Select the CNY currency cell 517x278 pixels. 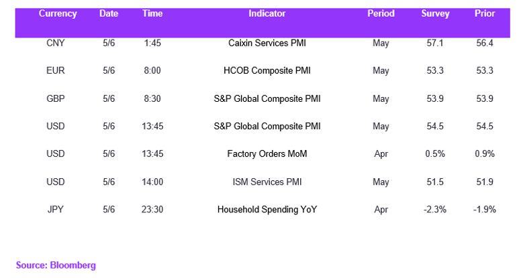coord(55,43)
